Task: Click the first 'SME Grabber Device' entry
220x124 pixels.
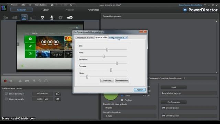Action: click(170, 108)
